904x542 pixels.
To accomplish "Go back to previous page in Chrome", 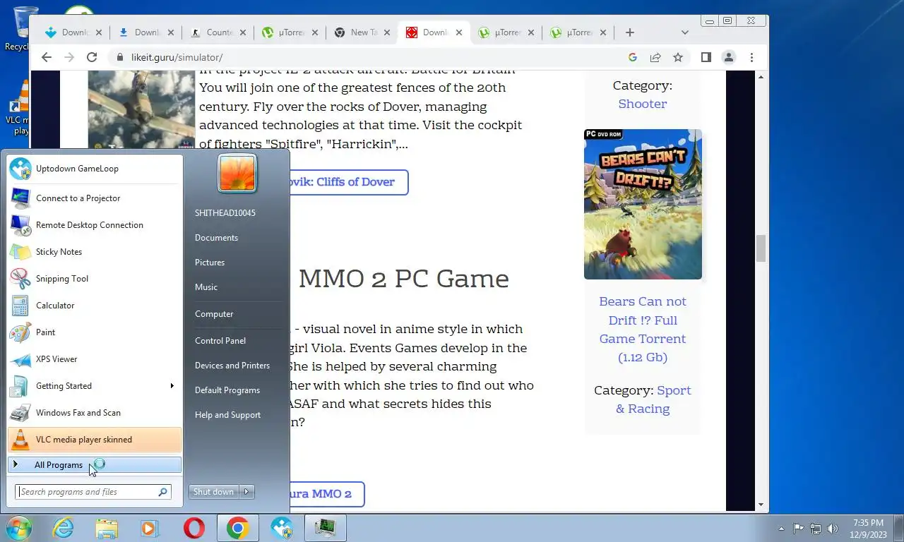I will (x=47, y=57).
